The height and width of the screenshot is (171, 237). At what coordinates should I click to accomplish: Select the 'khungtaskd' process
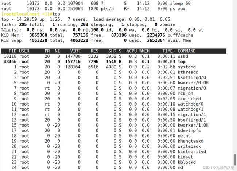click(190, 141)
